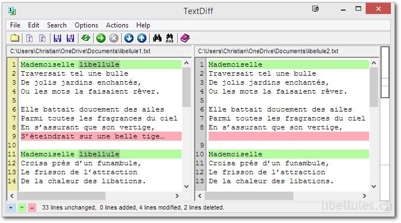Open file 1 using toolbar icon

29,38
